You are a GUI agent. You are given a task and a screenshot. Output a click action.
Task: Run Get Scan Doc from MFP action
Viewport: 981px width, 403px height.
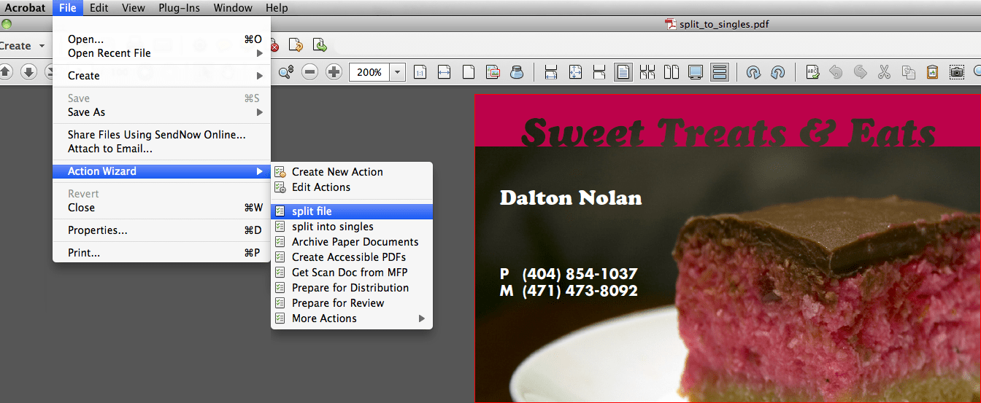tap(352, 273)
